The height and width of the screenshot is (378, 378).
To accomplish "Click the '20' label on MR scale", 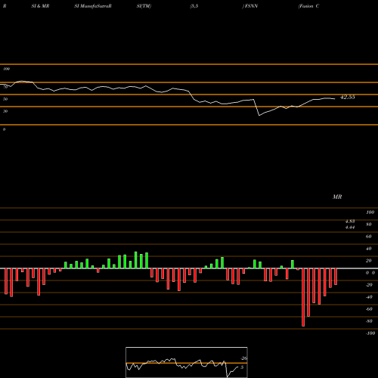I will coord(369,261).
